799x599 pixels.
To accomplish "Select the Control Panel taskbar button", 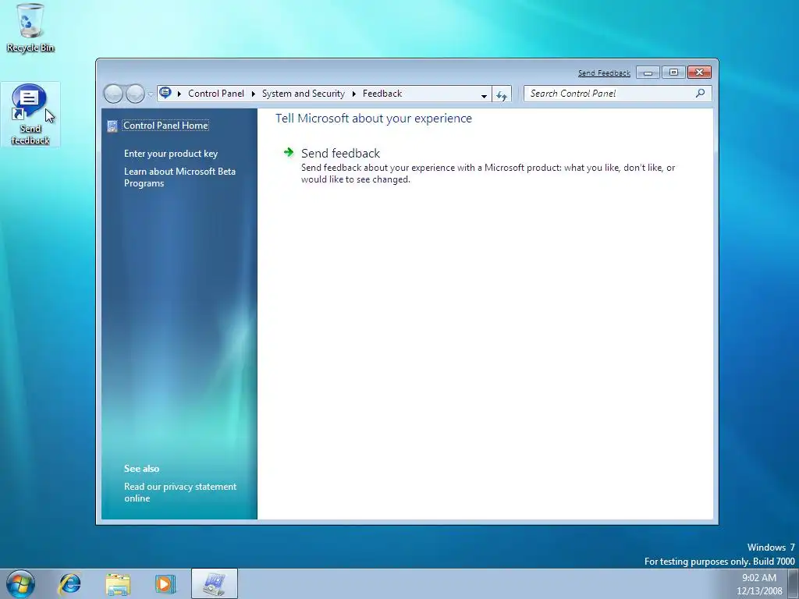I will pos(215,583).
